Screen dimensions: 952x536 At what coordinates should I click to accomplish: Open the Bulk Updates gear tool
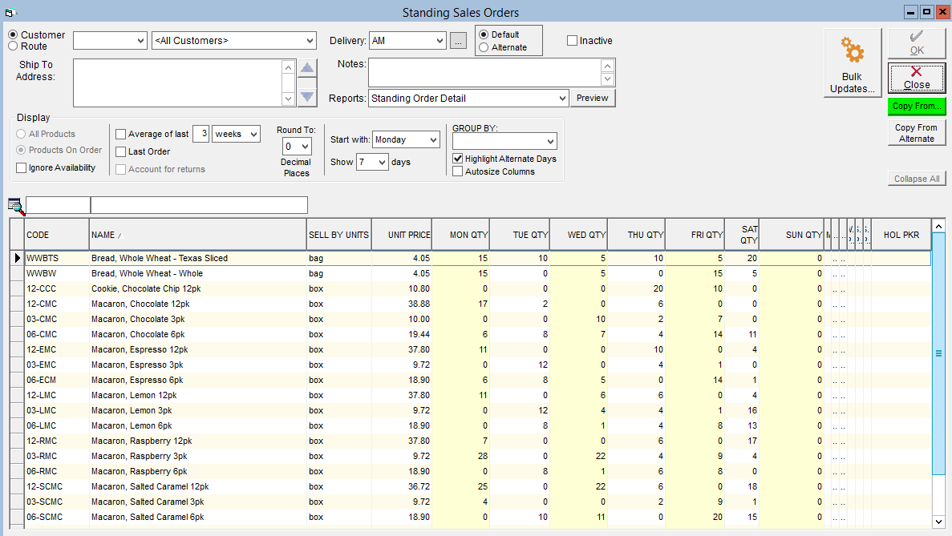click(853, 62)
